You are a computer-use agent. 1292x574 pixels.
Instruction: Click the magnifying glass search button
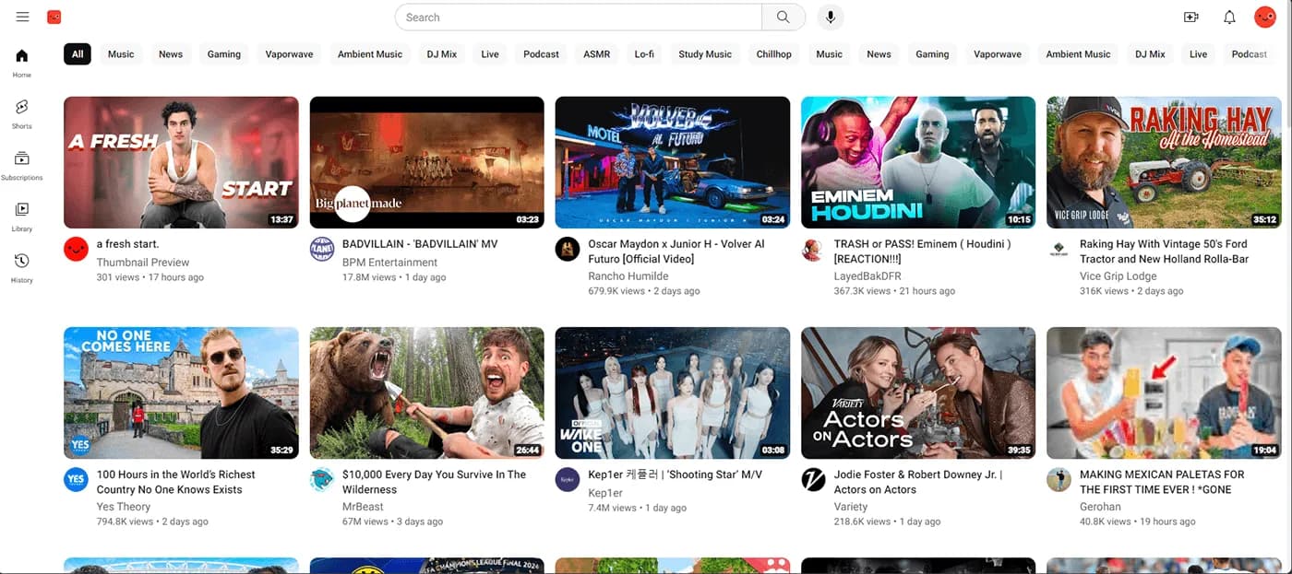point(784,17)
